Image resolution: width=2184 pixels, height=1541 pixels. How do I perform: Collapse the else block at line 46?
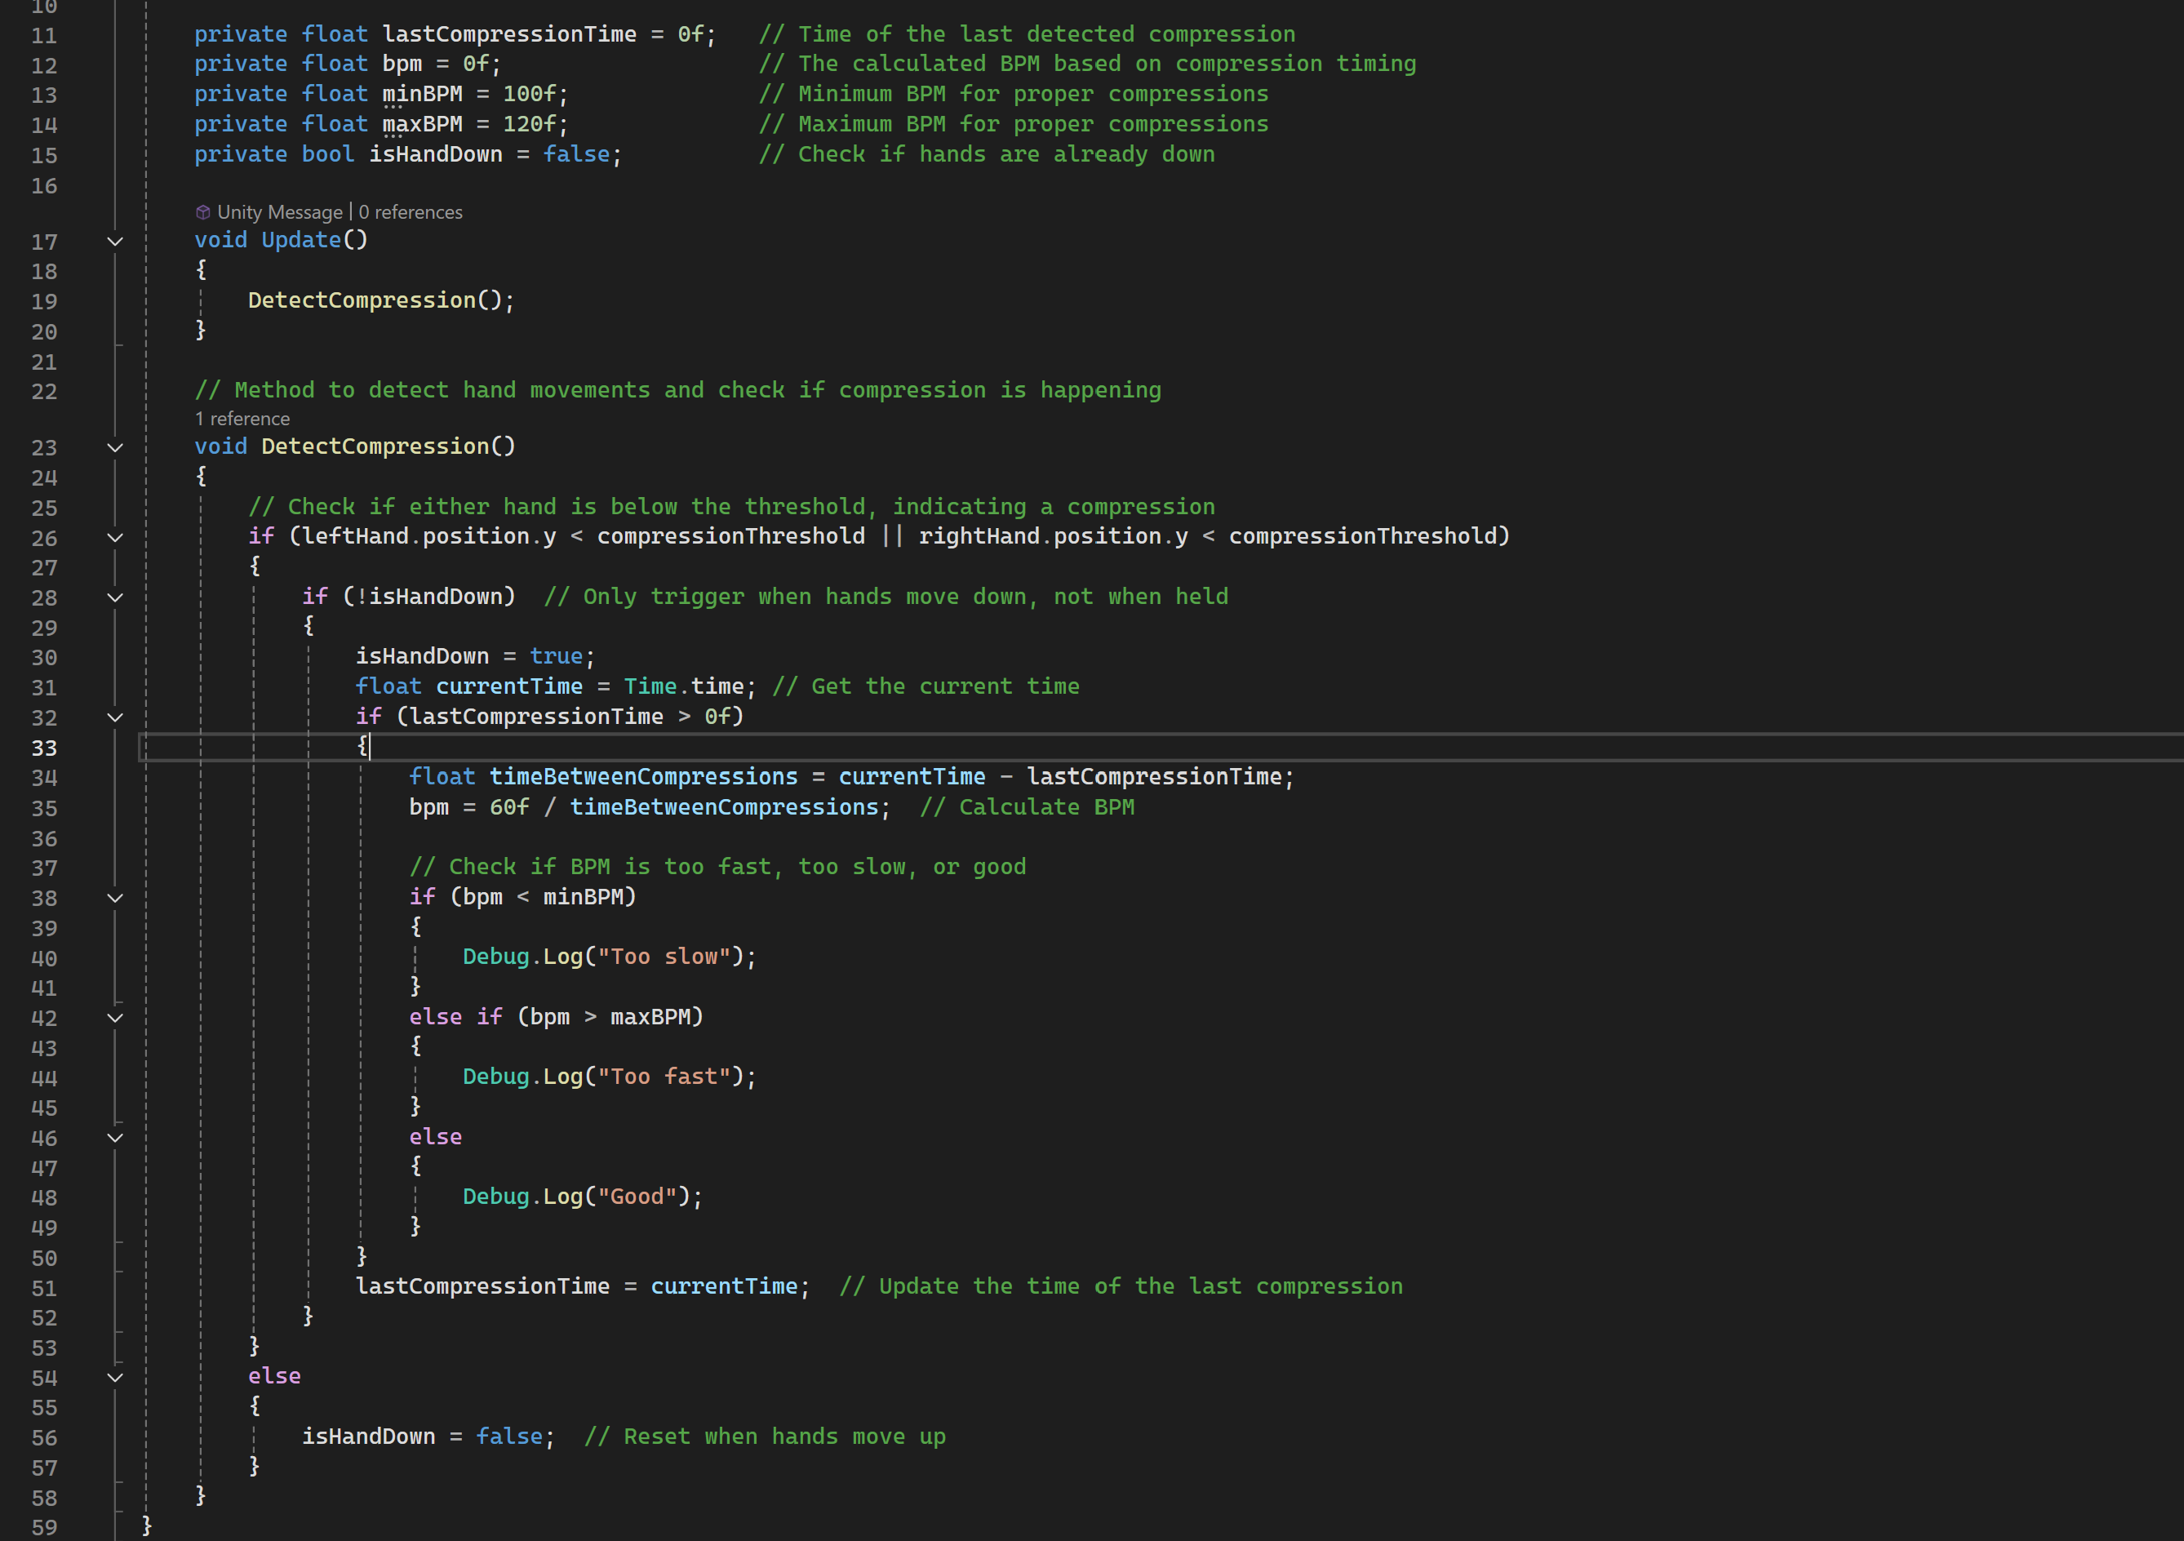click(115, 1138)
